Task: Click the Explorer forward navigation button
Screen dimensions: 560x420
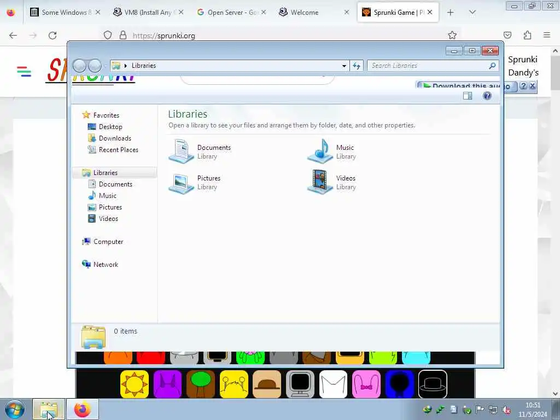Action: (95, 66)
